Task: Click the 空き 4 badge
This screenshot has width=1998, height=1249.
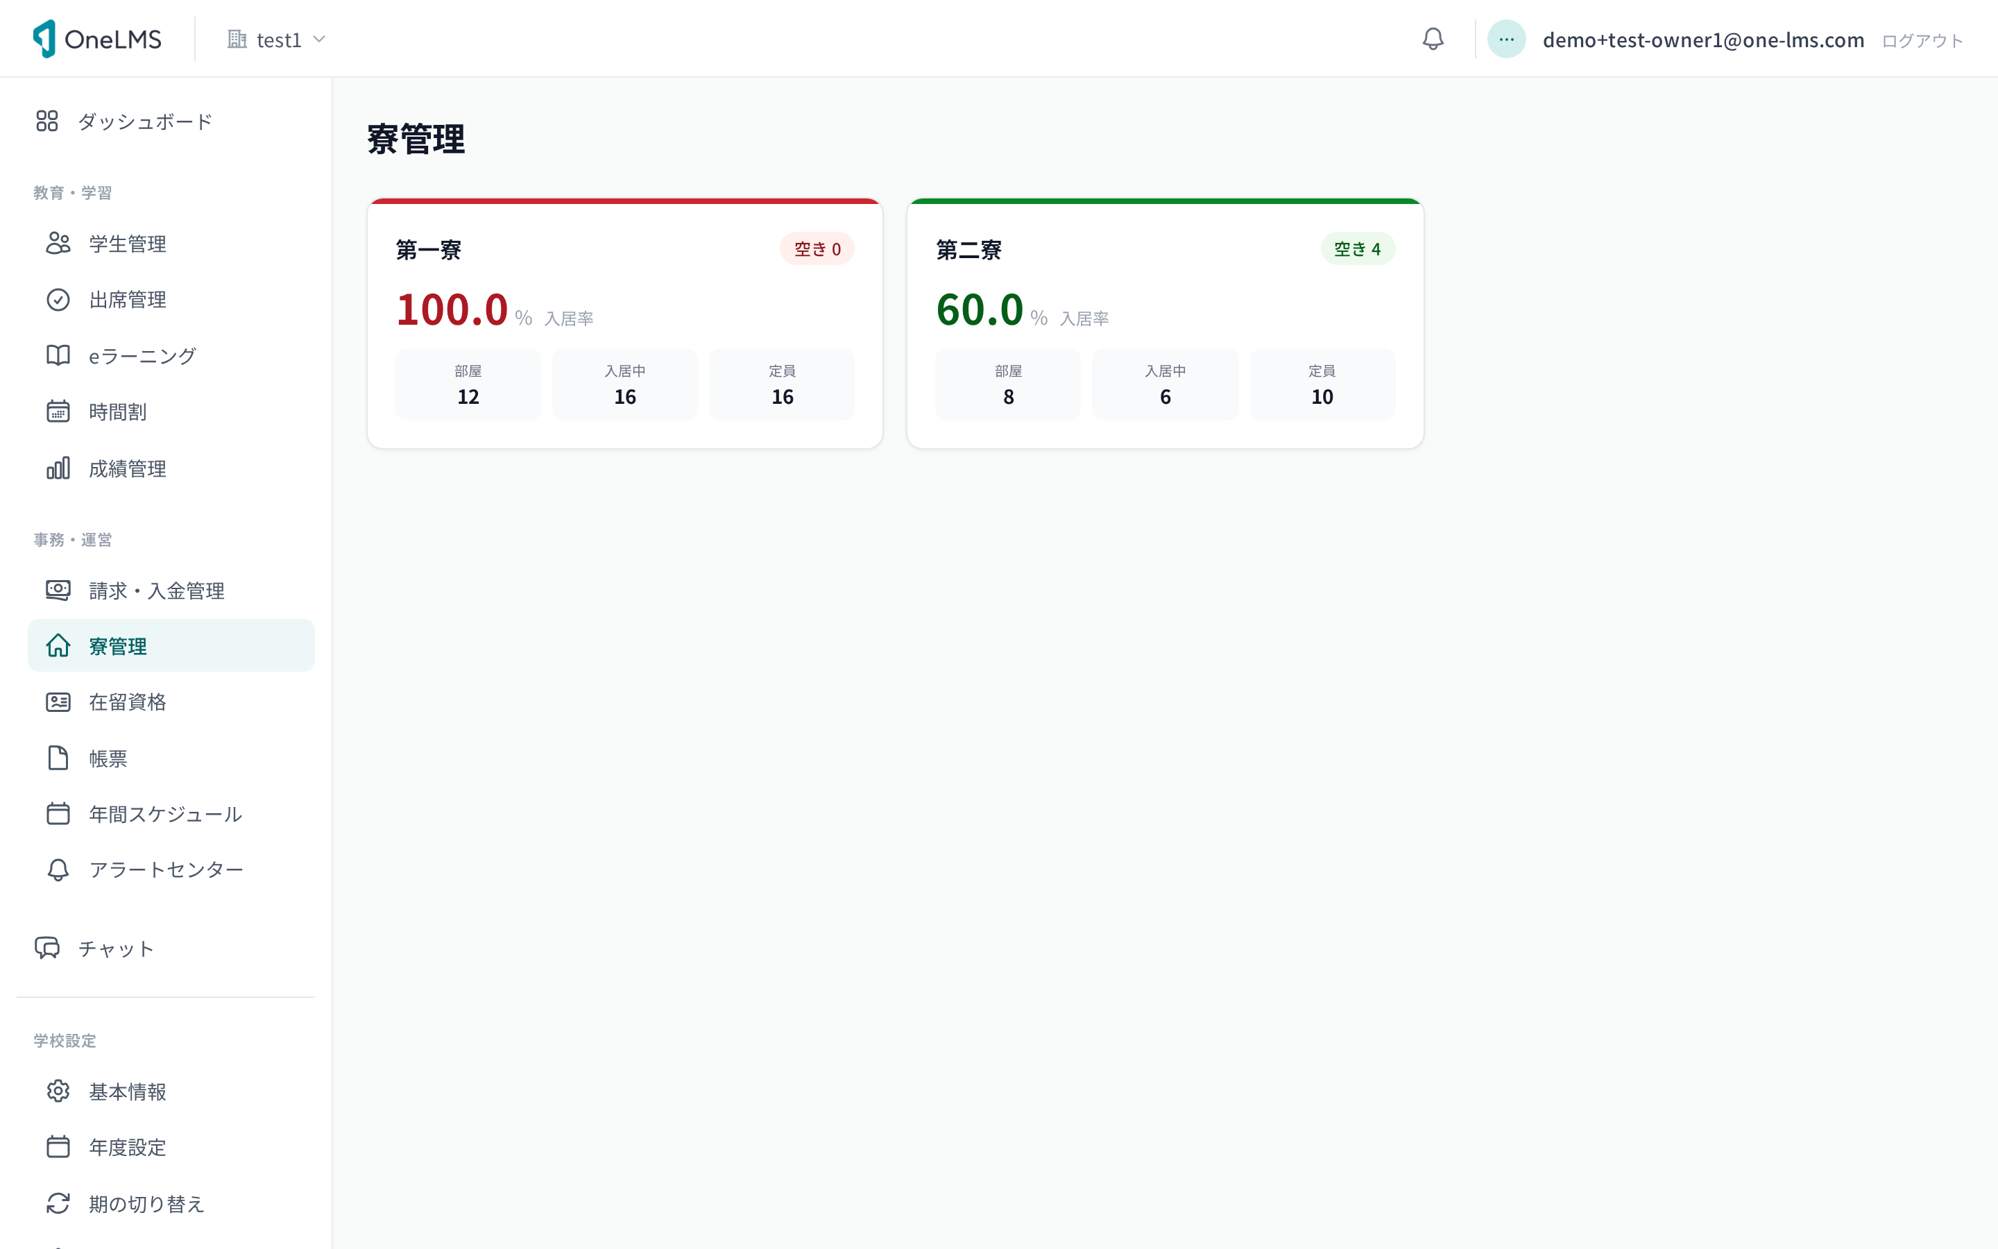Action: click(1357, 248)
